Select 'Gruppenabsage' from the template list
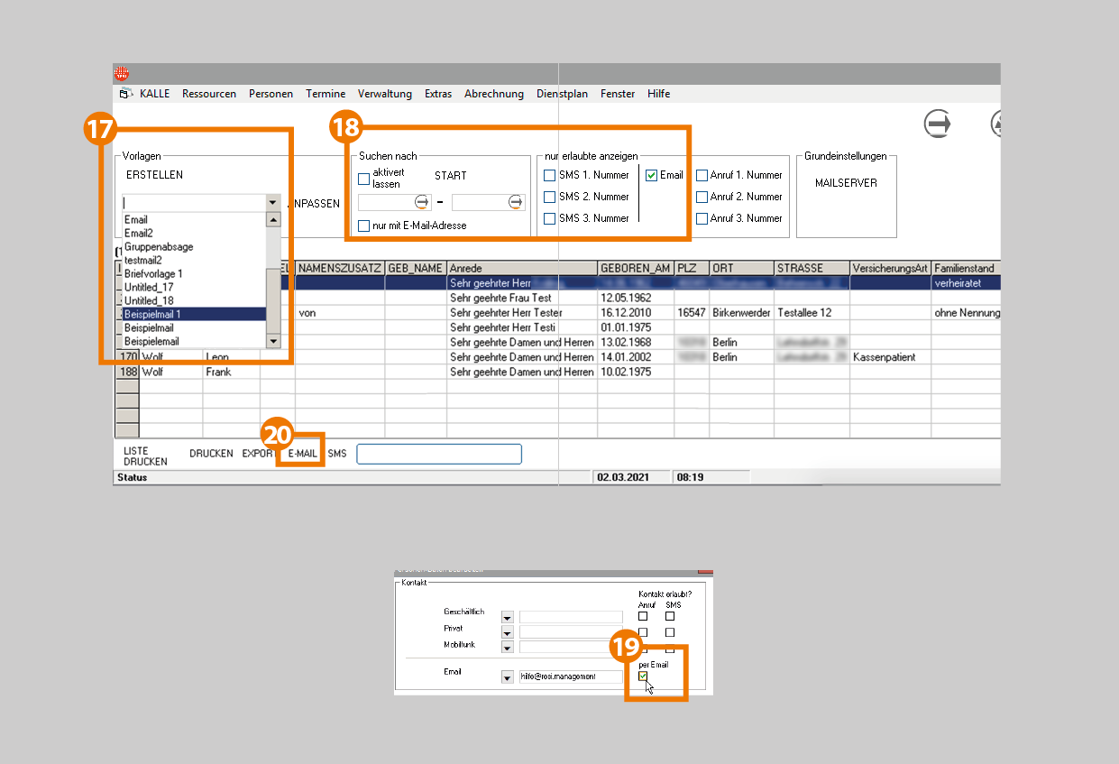Viewport: 1119px width, 764px height. point(159,246)
